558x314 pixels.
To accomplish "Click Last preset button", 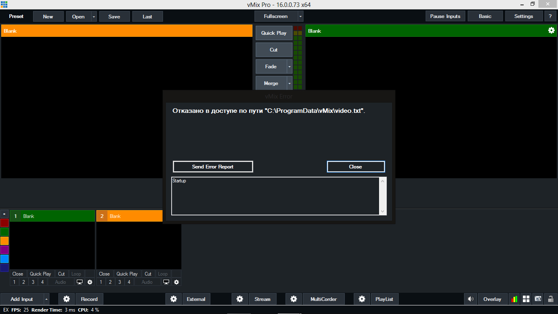I will tap(147, 16).
